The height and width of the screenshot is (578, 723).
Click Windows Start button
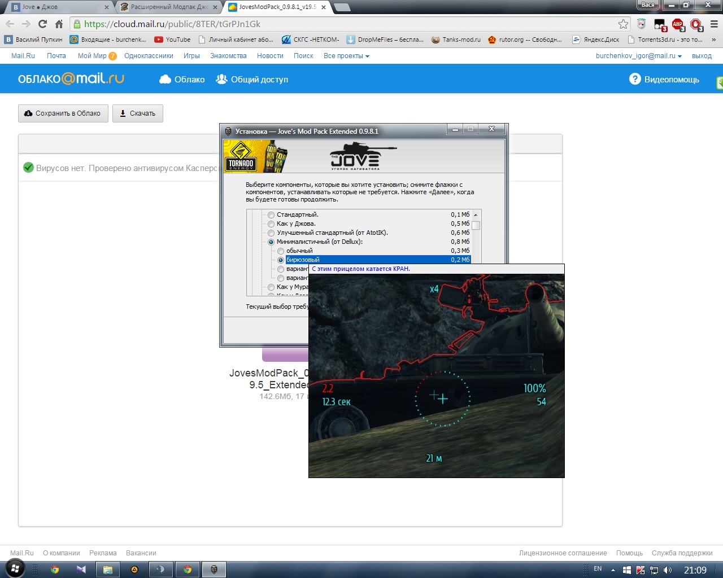(15, 569)
